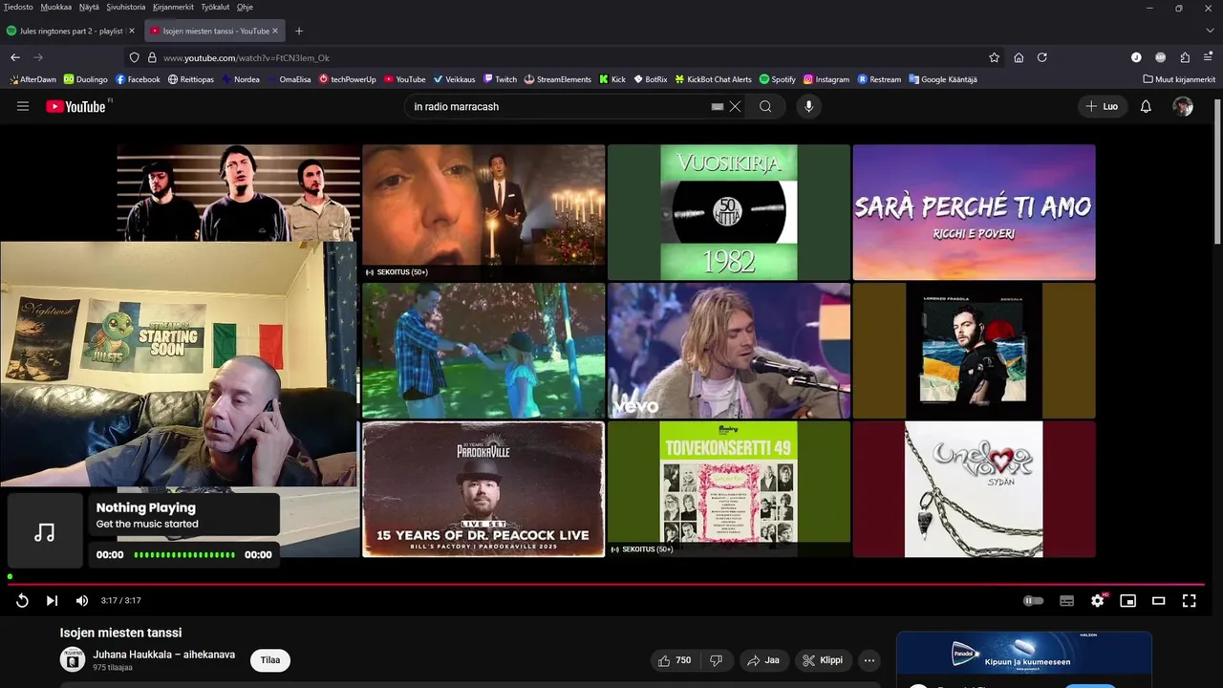Viewport: 1223px width, 688px height.
Task: Reload the page
Action: coord(1042,57)
